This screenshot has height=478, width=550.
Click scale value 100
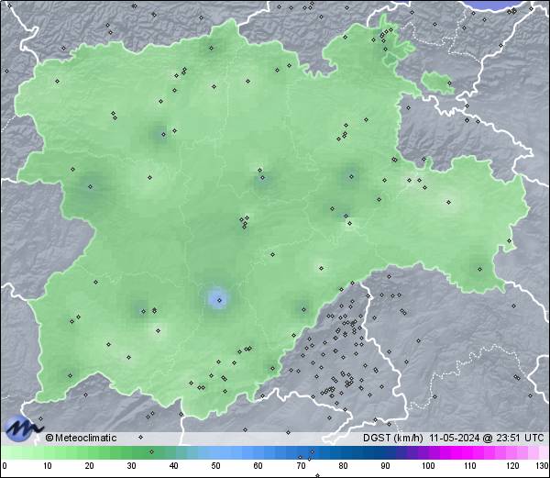(428, 466)
